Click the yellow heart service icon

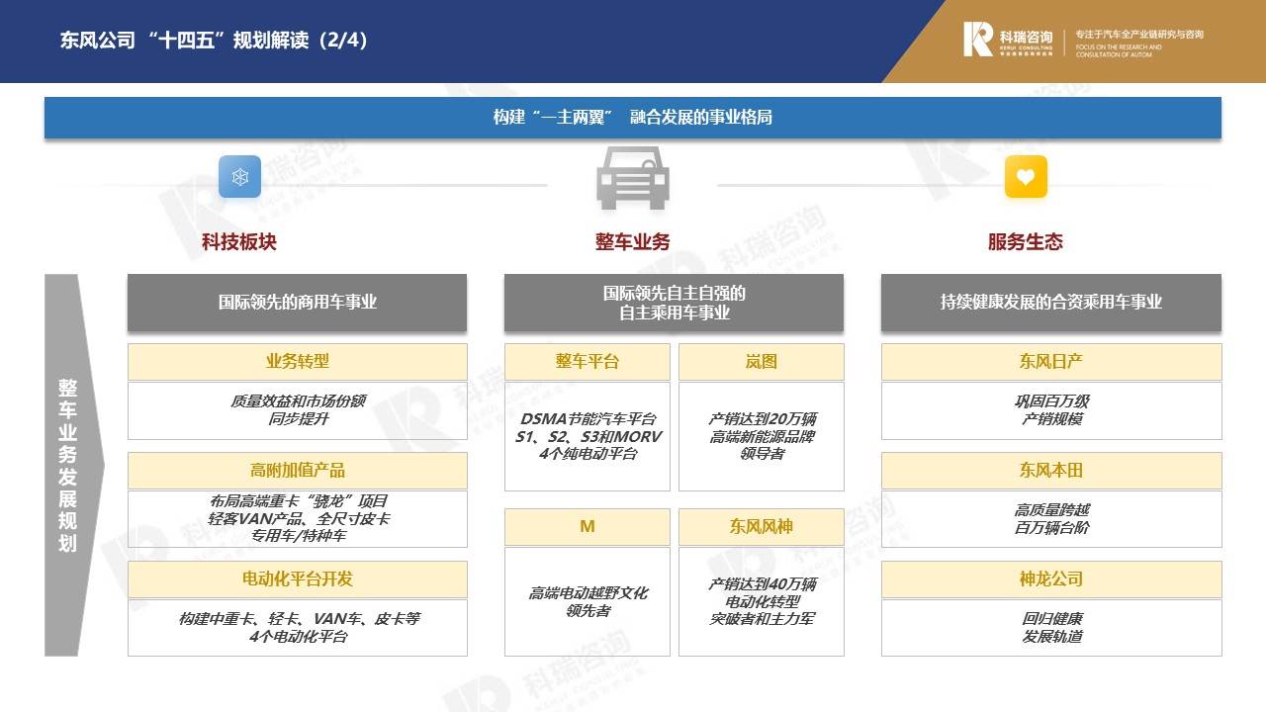1026,177
